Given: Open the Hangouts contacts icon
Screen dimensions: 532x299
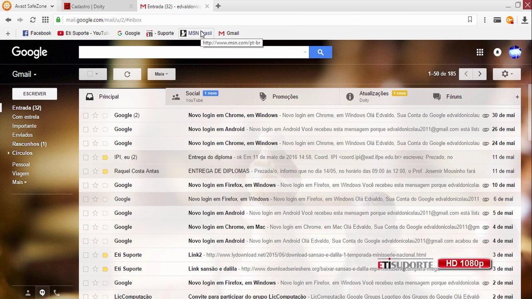Looking at the screenshot, I should pos(28,293).
